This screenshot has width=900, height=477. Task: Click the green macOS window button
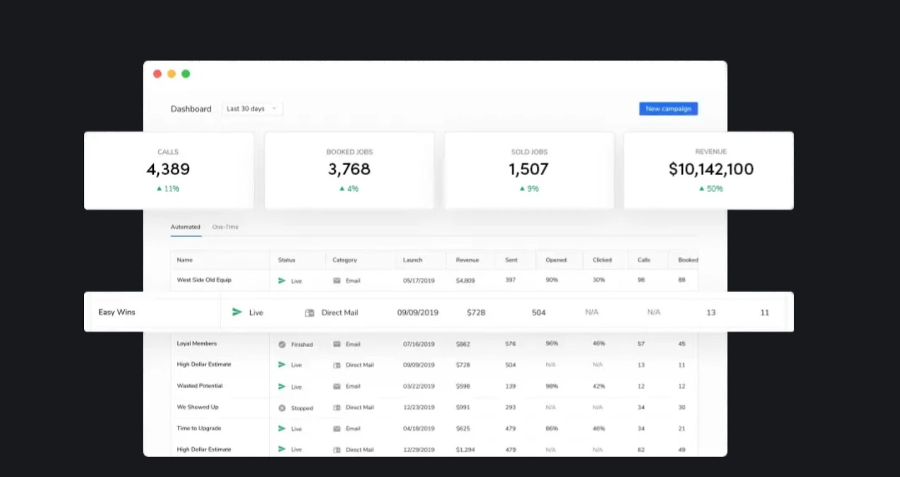pyautogui.click(x=186, y=74)
